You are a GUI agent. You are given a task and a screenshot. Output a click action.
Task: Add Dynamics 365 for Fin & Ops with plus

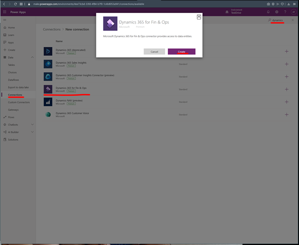pos(287,89)
